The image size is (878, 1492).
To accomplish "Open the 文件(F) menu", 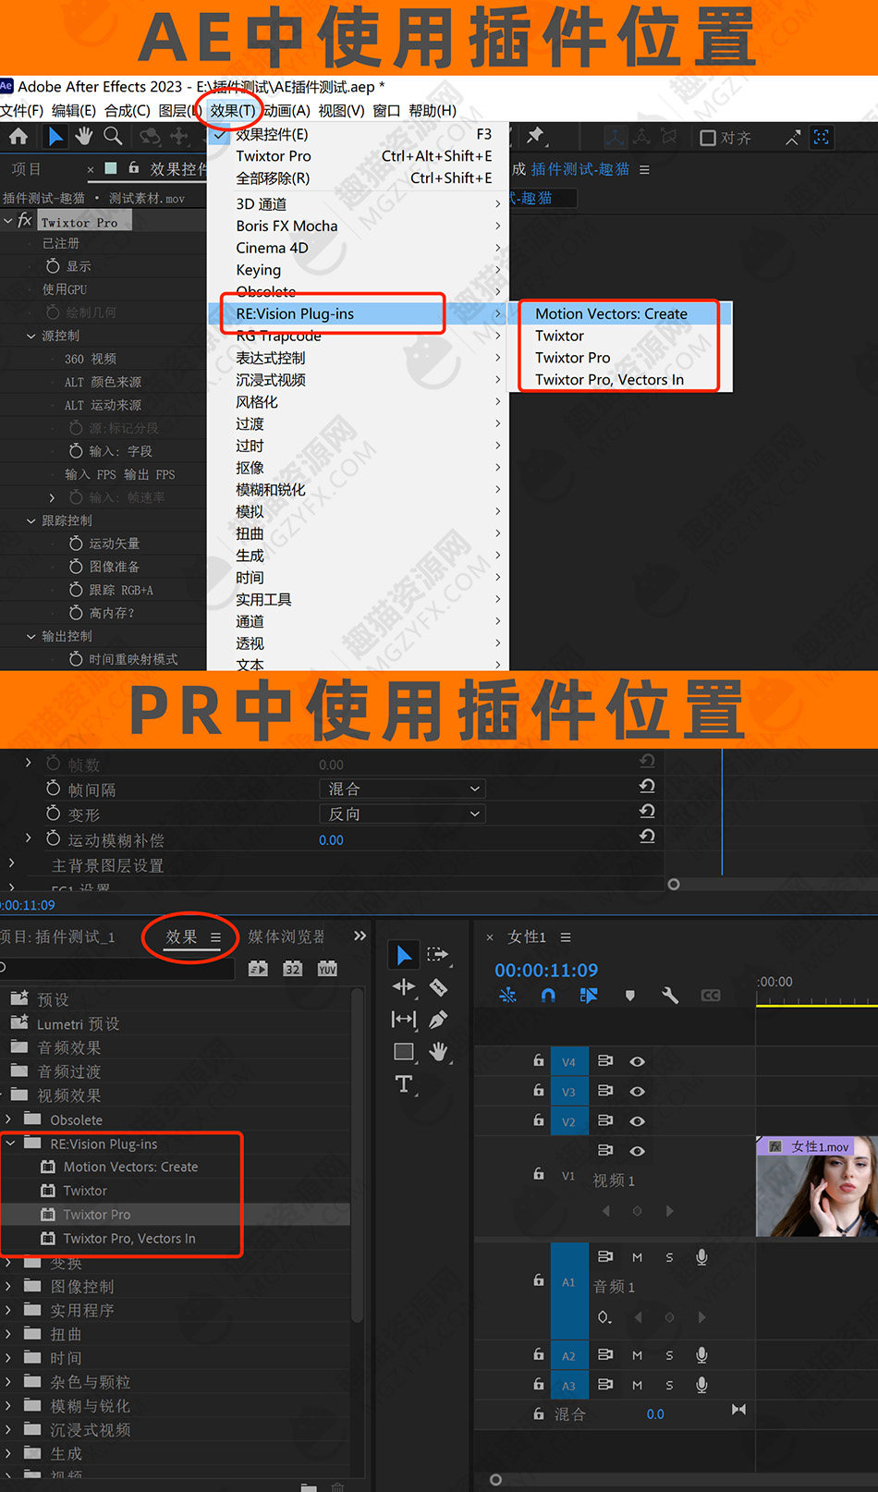I will (22, 110).
